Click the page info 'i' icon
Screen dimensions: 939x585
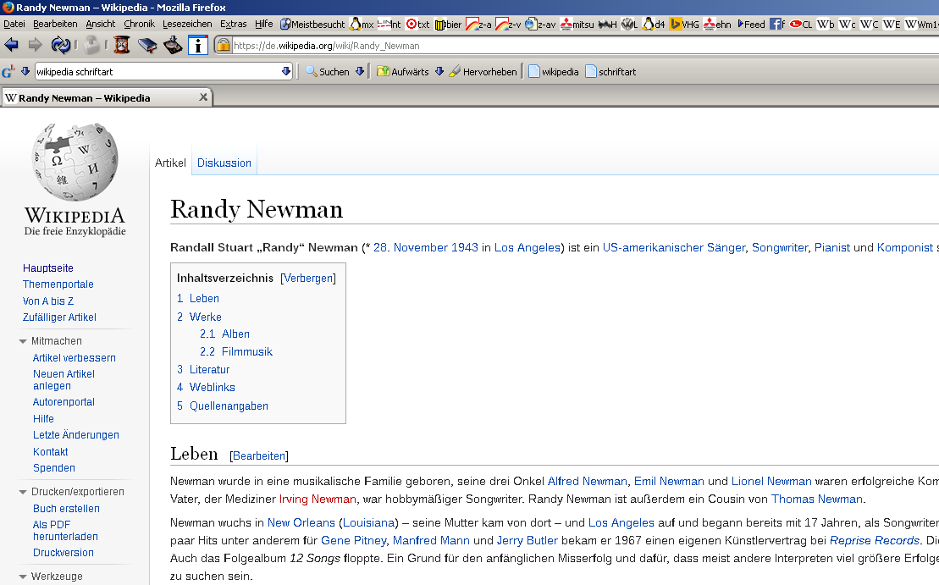coord(197,45)
